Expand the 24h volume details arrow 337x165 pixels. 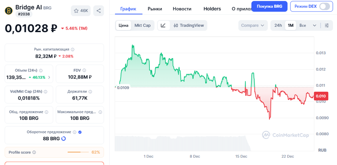coord(49,77)
